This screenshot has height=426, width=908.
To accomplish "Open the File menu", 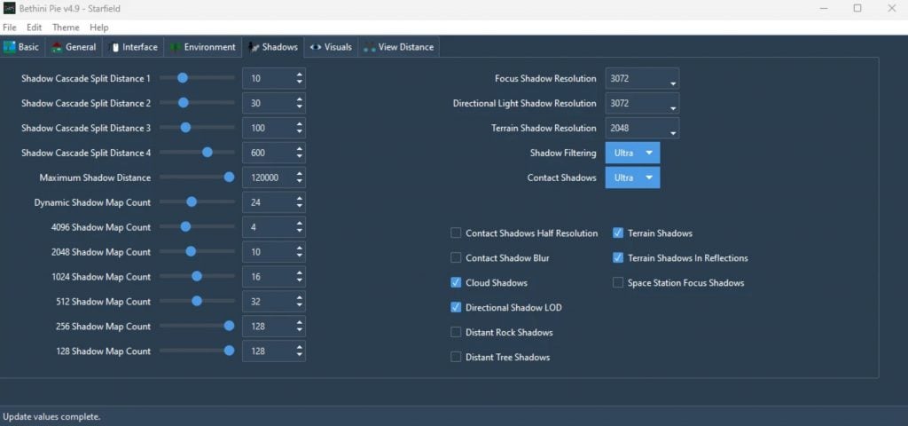I will [10, 28].
